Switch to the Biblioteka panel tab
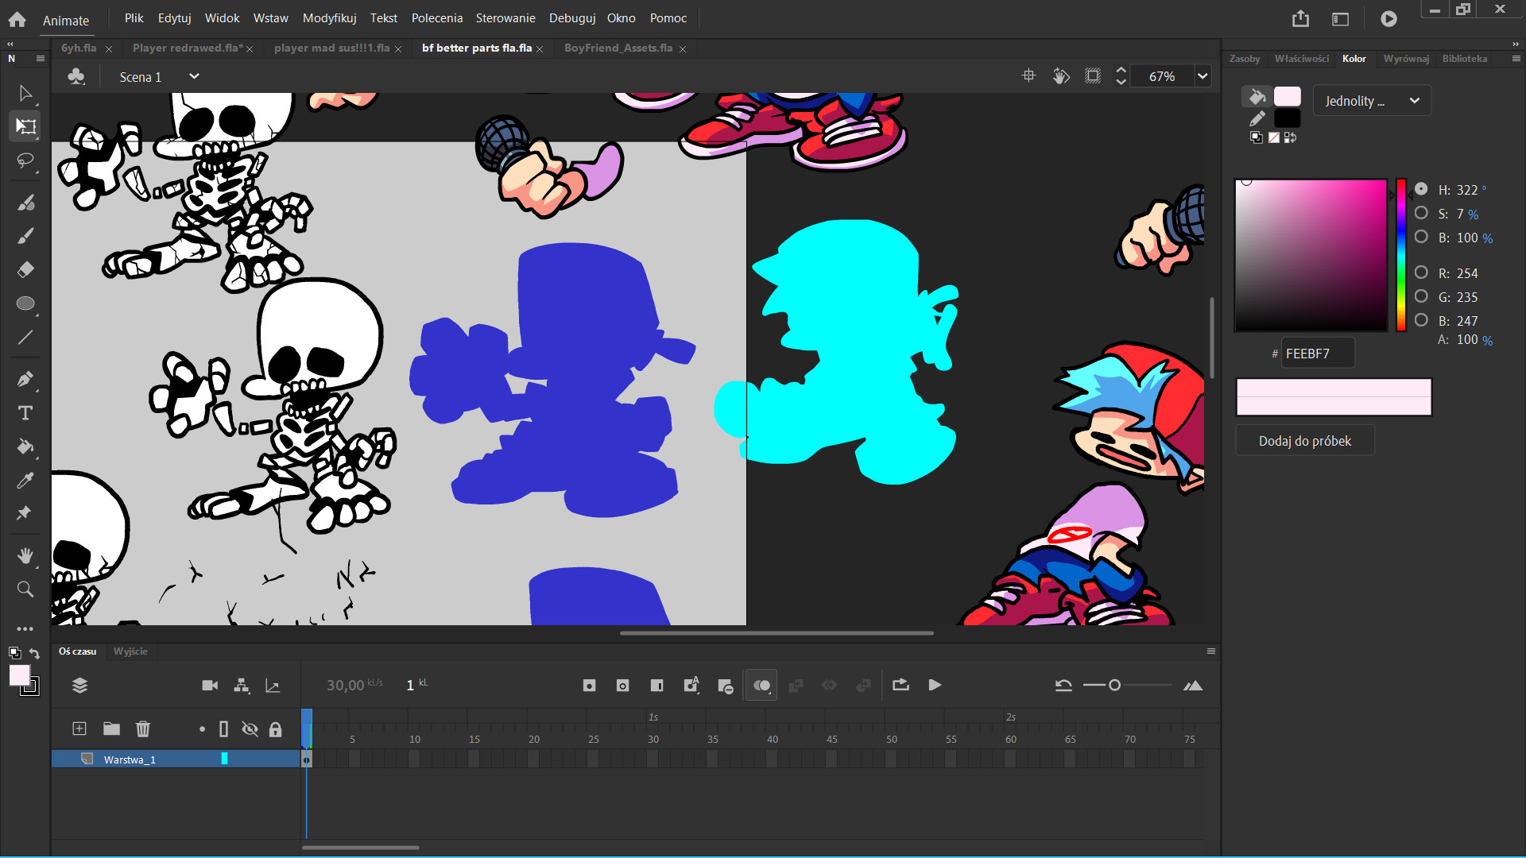Image resolution: width=1526 pixels, height=858 pixels. click(x=1464, y=59)
